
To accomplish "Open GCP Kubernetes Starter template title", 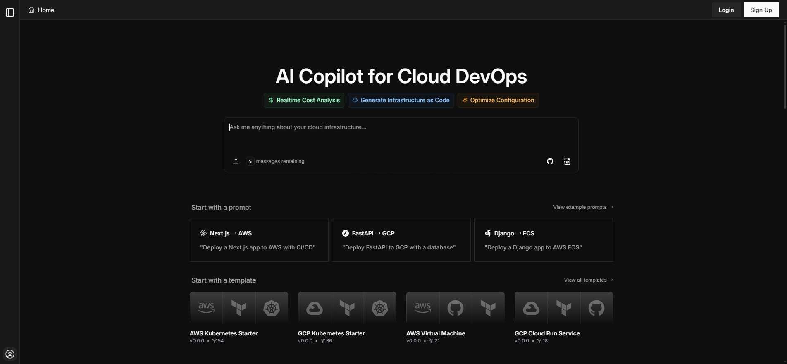I will [x=331, y=333].
